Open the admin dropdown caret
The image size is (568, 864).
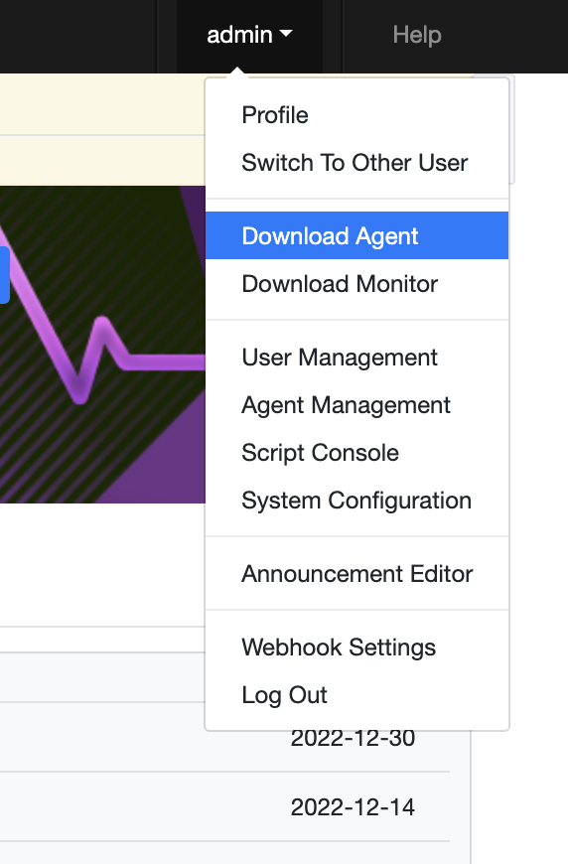(286, 34)
